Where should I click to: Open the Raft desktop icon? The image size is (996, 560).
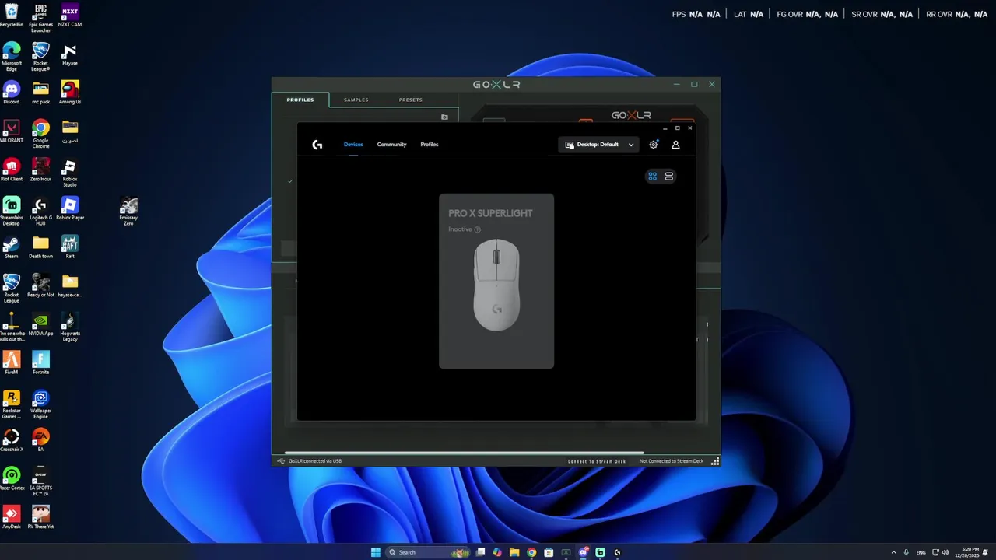click(70, 247)
